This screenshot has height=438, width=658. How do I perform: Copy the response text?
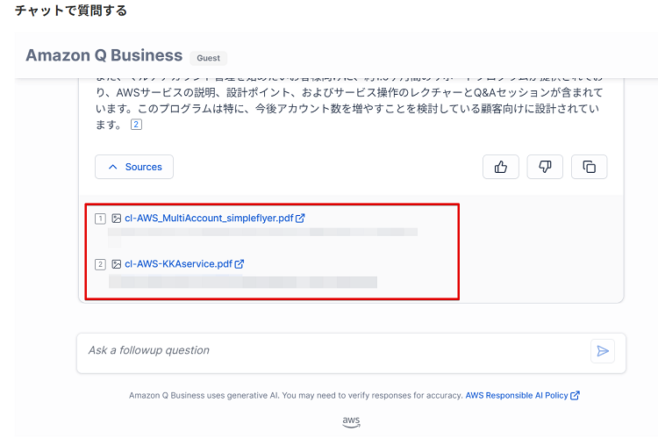[590, 167]
